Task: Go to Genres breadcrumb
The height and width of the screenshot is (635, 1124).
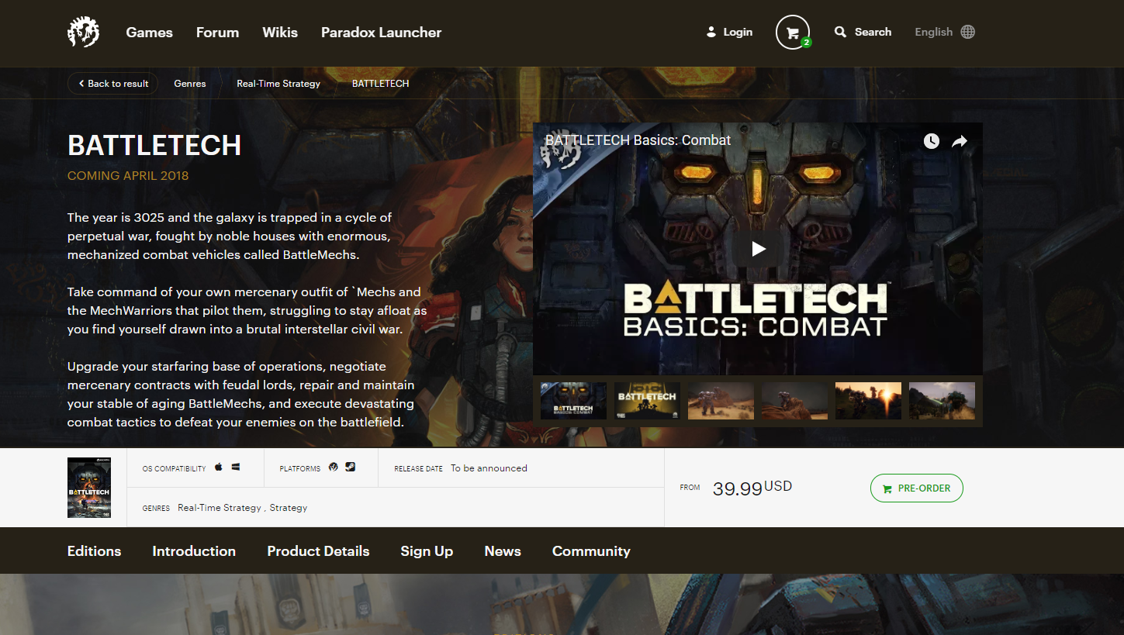Action: tap(190, 83)
